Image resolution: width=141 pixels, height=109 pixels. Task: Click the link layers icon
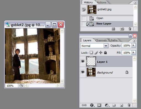pyautogui.click(x=84, y=105)
